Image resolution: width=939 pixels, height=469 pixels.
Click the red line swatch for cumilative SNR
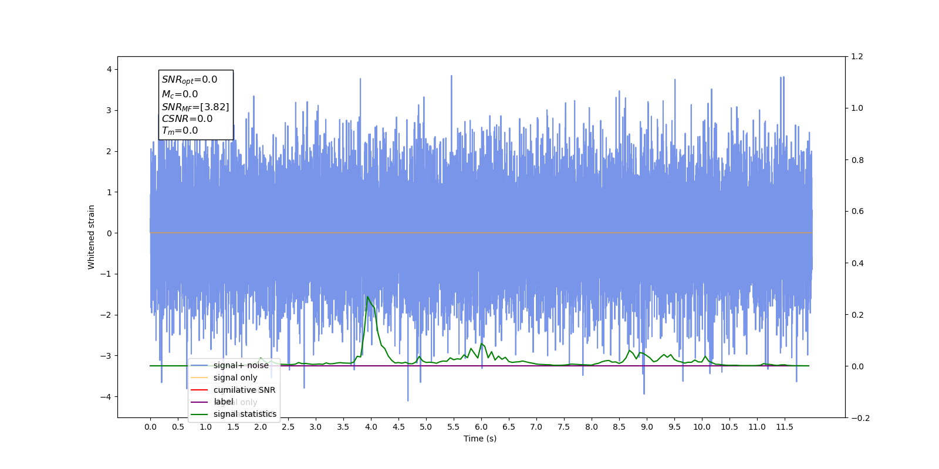point(200,390)
